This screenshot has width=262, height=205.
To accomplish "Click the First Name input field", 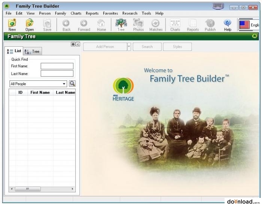I will [x=57, y=66].
